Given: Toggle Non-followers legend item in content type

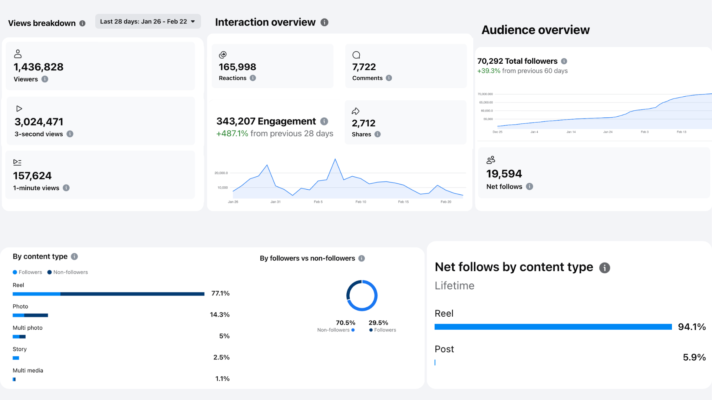Looking at the screenshot, I should [67, 272].
